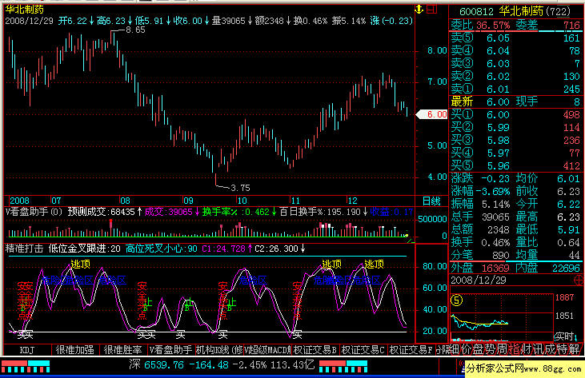Image resolution: width=585 pixels, height=378 pixels.
Task: Open the 权证交易F tab
Action: 411,350
